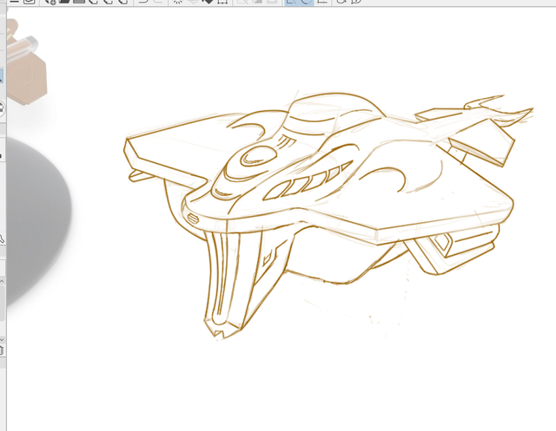Toggle the first highlighted snap icon in command bar
The image size is (556, 431).
click(291, 2)
